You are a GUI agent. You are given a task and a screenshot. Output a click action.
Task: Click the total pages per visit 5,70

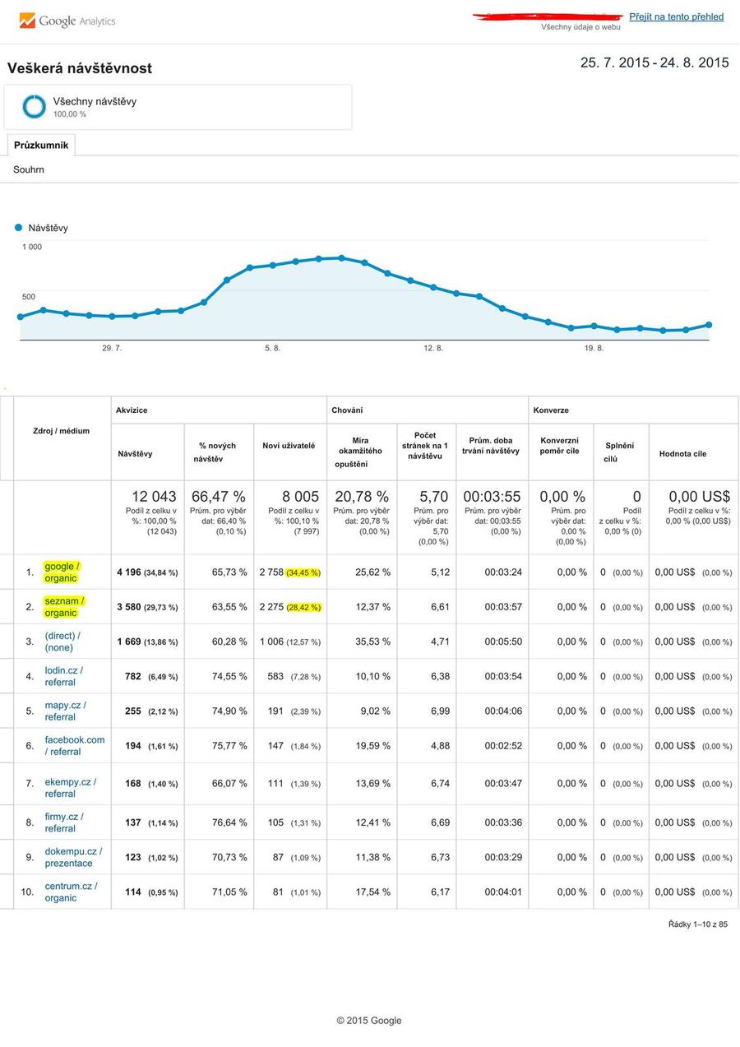[x=433, y=497]
